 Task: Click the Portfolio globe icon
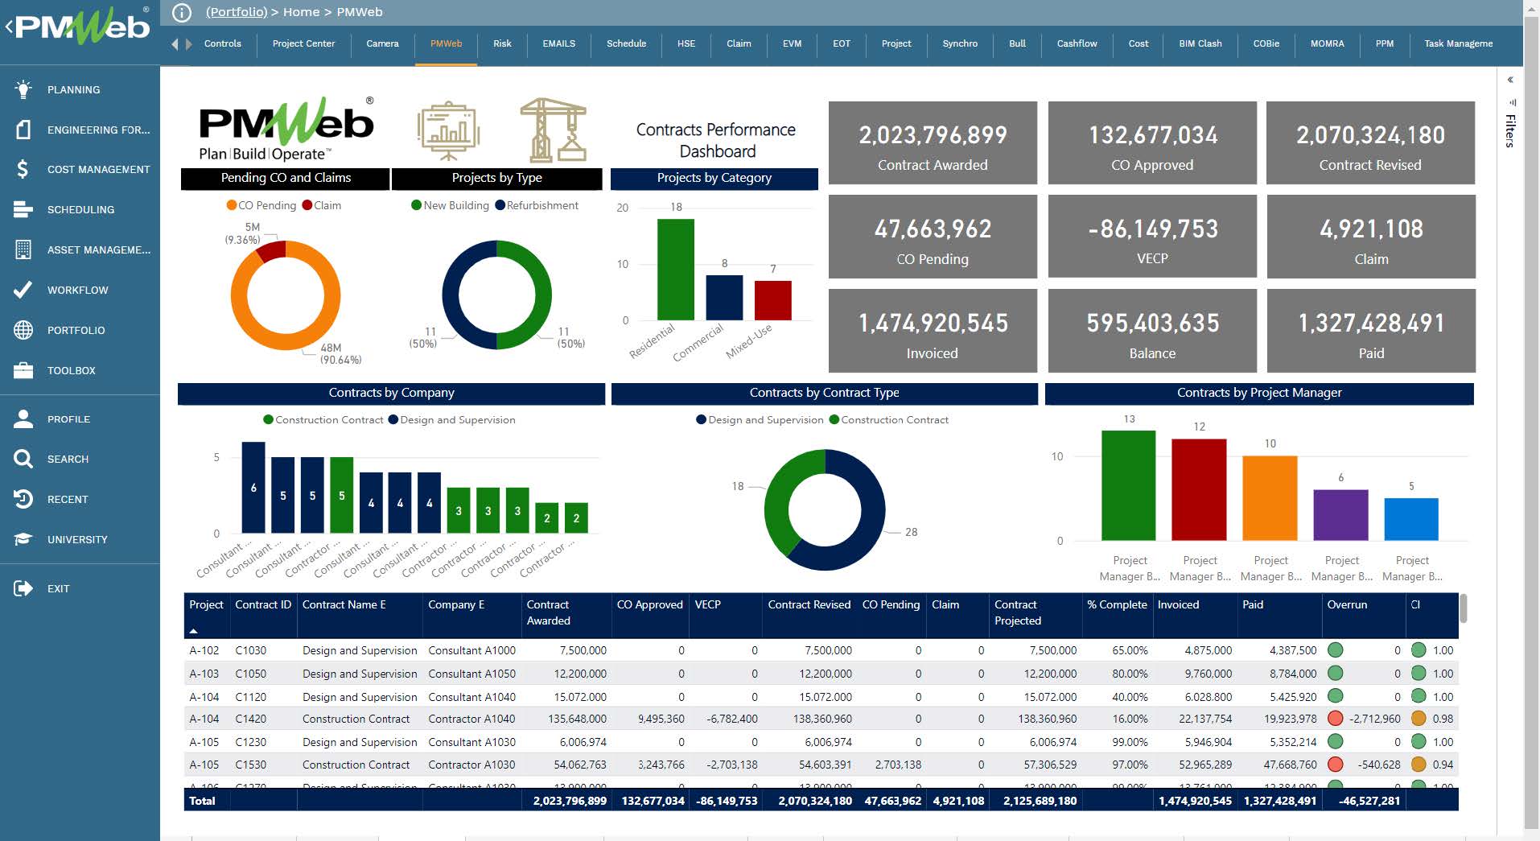(24, 330)
